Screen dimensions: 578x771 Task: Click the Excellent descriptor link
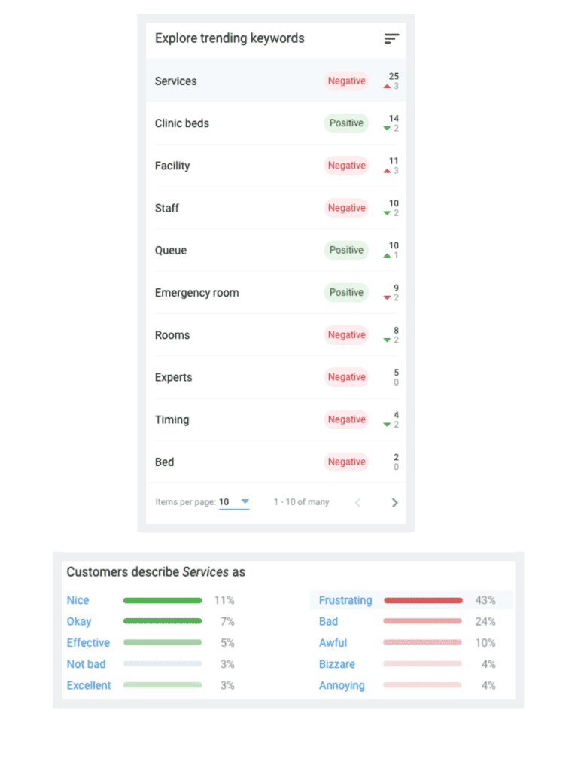[89, 685]
